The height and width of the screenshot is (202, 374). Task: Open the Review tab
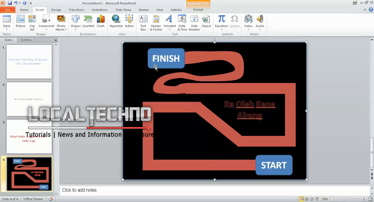(144, 10)
